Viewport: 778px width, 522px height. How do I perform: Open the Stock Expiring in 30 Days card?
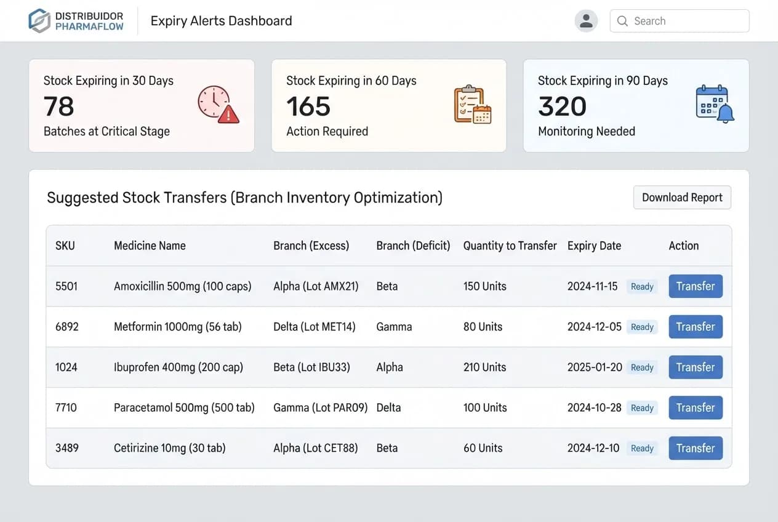click(142, 105)
